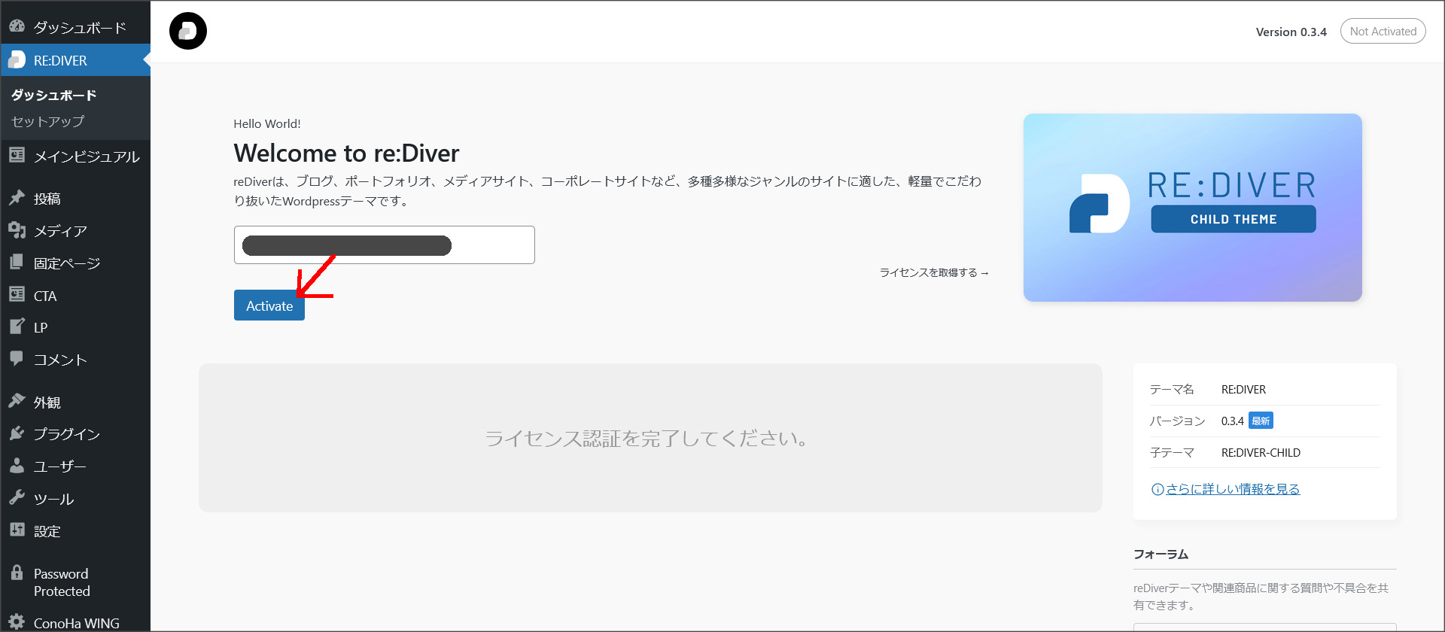This screenshot has height=632, width=1445.
Task: Click the Appearance paintbrush icon
Action: [17, 402]
